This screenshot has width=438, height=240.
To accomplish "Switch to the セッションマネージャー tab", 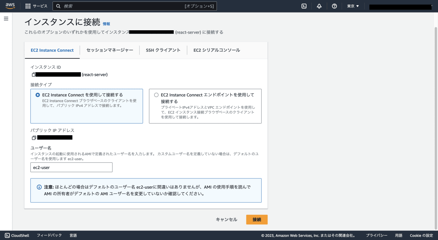I will (110, 50).
